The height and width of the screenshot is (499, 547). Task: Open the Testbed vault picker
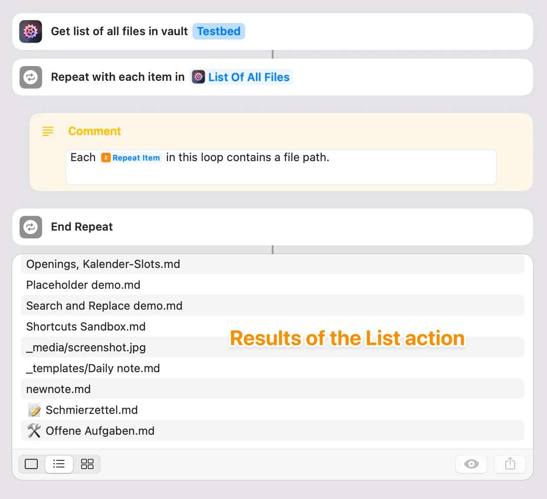tap(218, 31)
